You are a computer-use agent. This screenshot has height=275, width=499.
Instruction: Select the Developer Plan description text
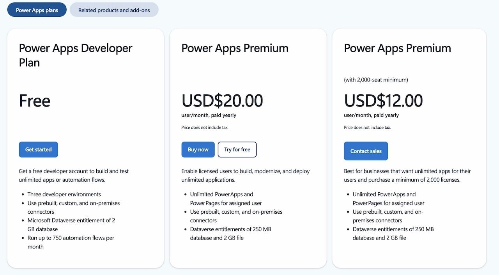pos(74,175)
